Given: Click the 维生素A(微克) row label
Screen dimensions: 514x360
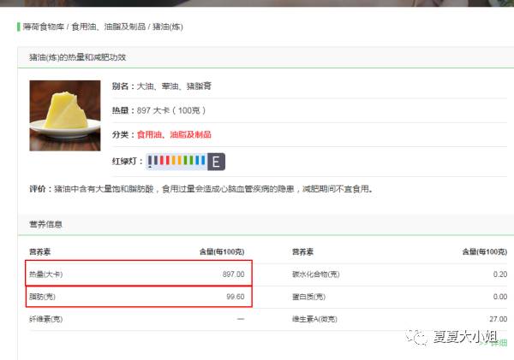Looking at the screenshot, I should click(x=314, y=319).
